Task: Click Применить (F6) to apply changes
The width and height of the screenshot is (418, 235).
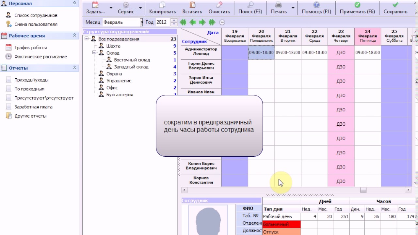Action: [357, 8]
